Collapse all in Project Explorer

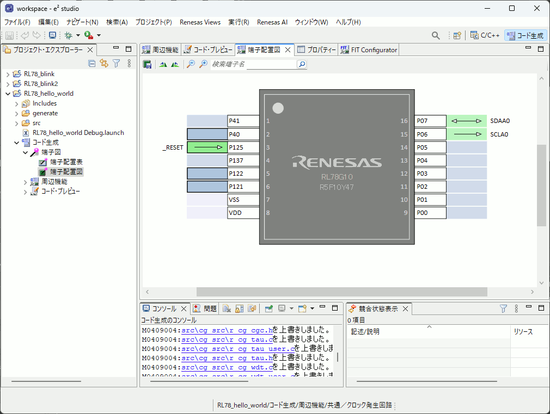(x=92, y=64)
